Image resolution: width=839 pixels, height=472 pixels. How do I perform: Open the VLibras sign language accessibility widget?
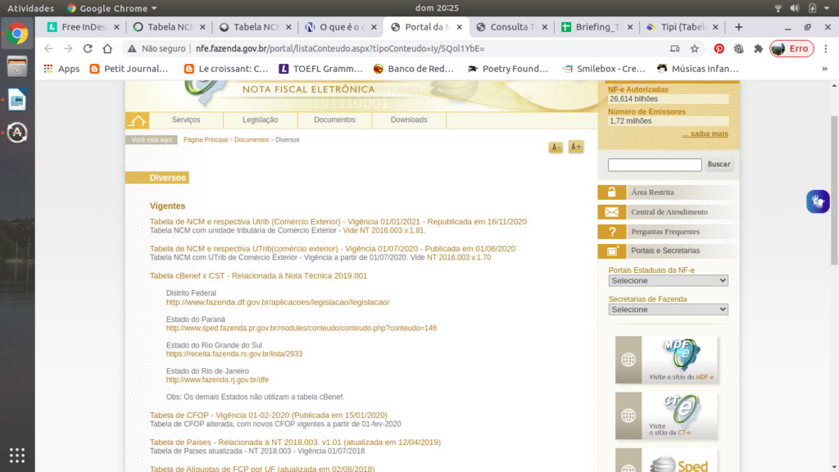(817, 201)
